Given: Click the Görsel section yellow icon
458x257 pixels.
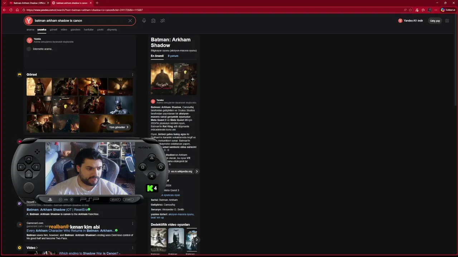Looking at the screenshot, I should tap(19, 75).
